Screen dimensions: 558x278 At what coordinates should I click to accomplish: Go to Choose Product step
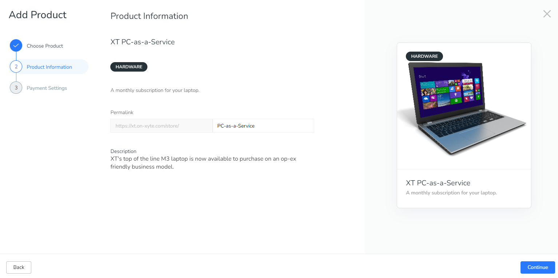point(45,46)
